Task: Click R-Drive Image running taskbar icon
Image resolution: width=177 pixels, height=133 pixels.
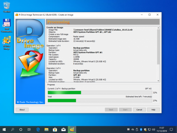Action: pyautogui.click(x=72, y=129)
